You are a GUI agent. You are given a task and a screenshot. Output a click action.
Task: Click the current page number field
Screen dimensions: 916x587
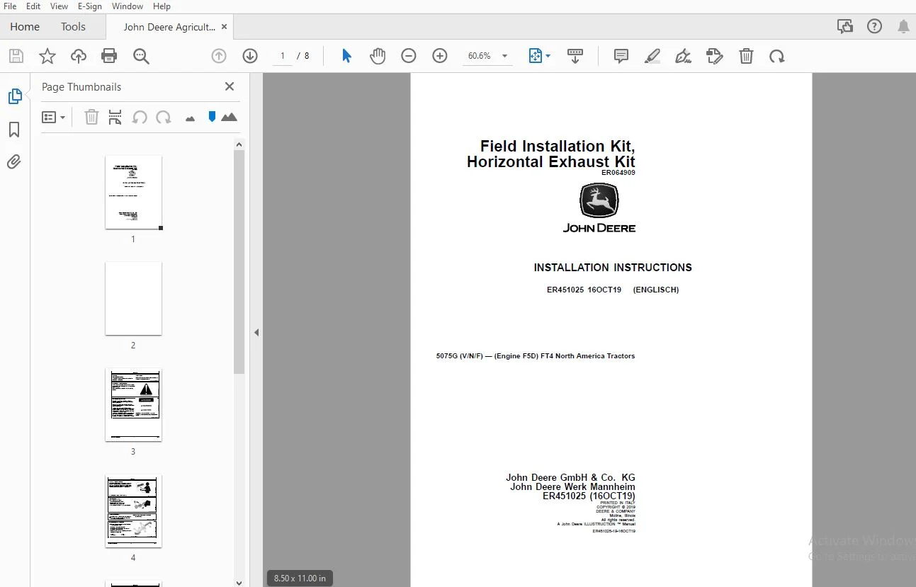pyautogui.click(x=283, y=56)
